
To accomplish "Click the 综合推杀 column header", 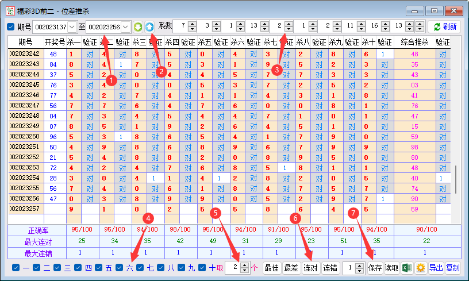I will (414, 42).
